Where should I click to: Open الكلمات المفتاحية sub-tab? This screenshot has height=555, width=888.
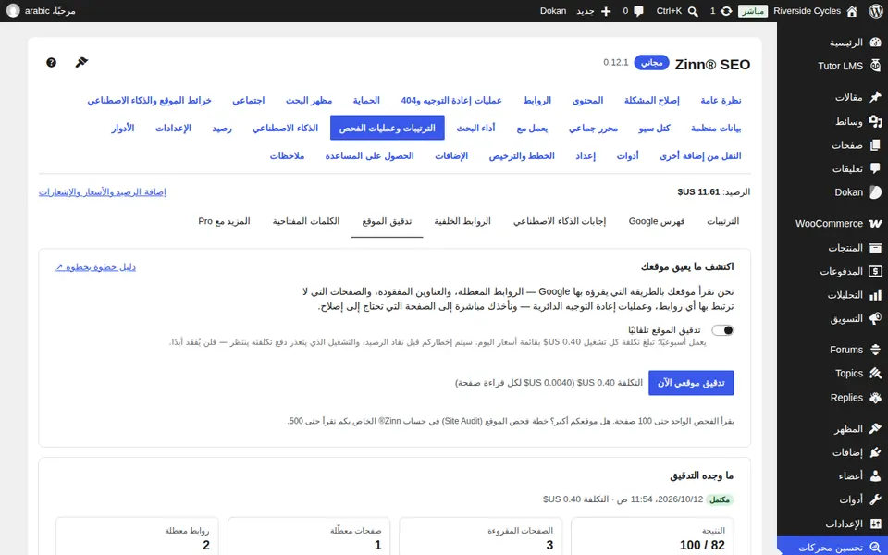(306, 221)
